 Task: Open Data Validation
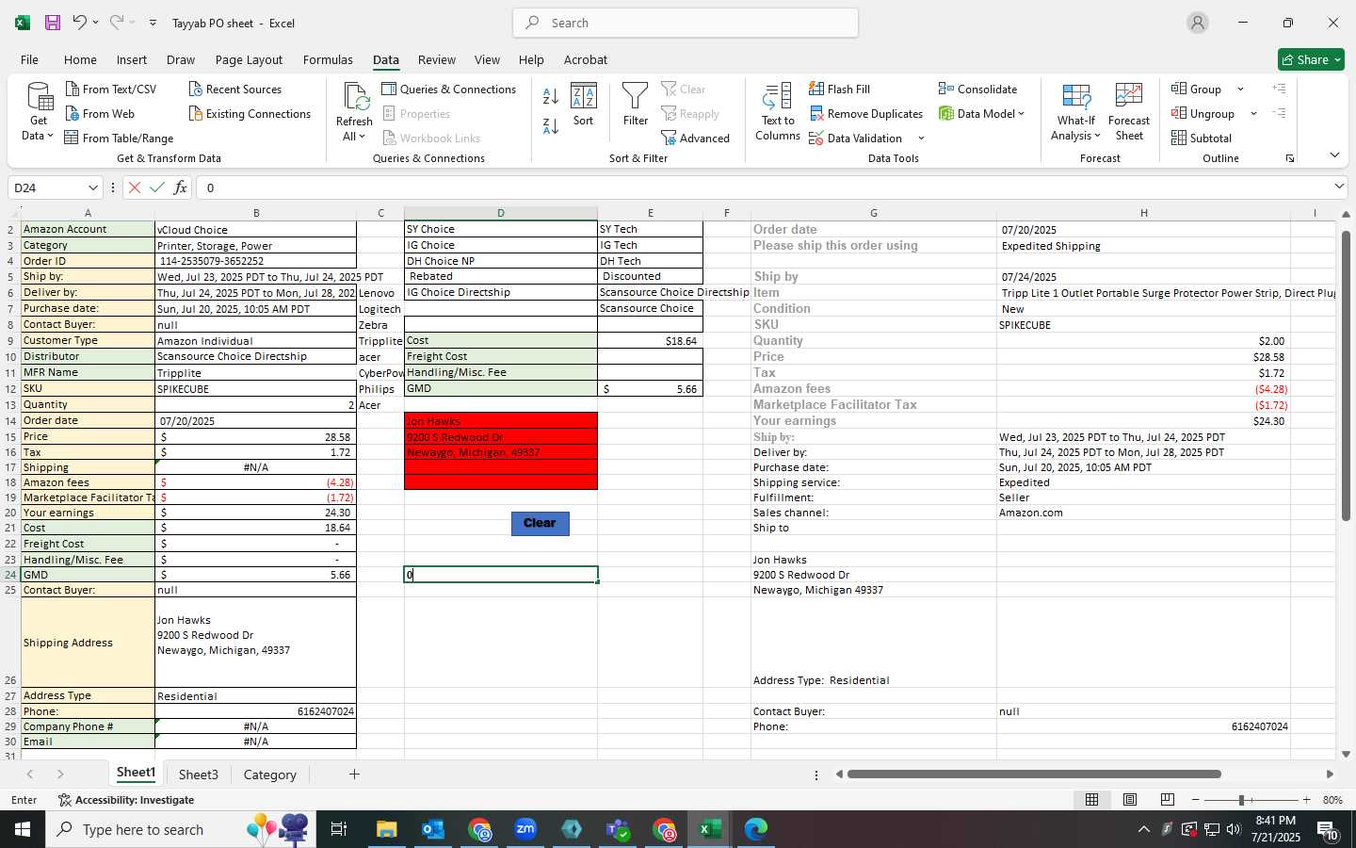pos(855,138)
